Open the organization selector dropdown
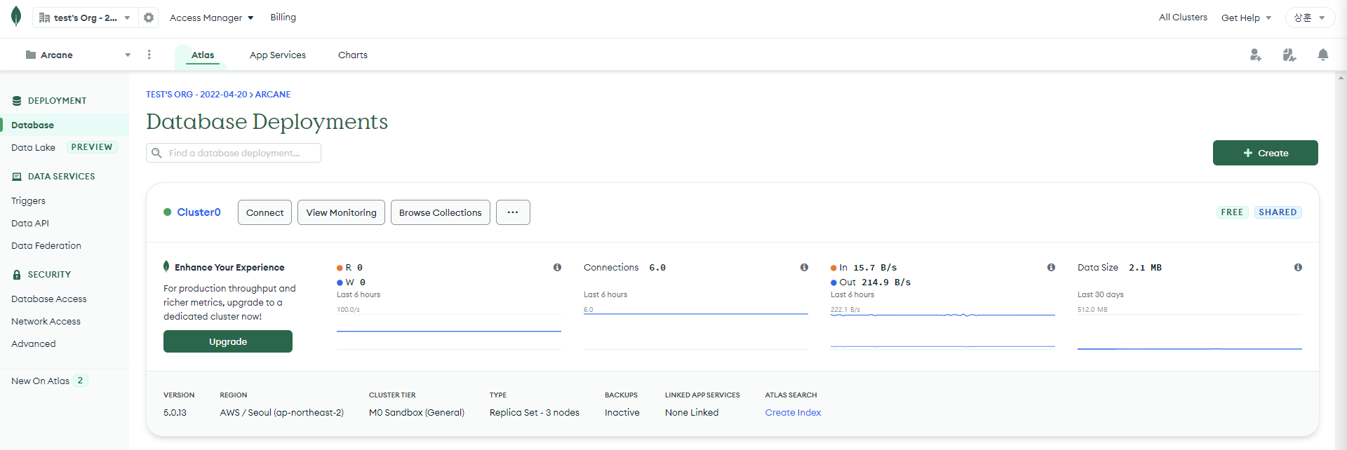The width and height of the screenshot is (1347, 450). point(86,18)
